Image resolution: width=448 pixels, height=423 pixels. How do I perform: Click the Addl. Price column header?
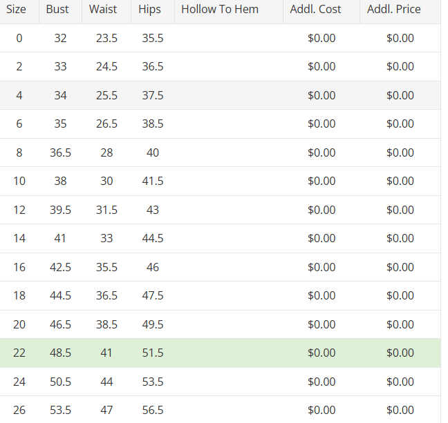pyautogui.click(x=394, y=10)
